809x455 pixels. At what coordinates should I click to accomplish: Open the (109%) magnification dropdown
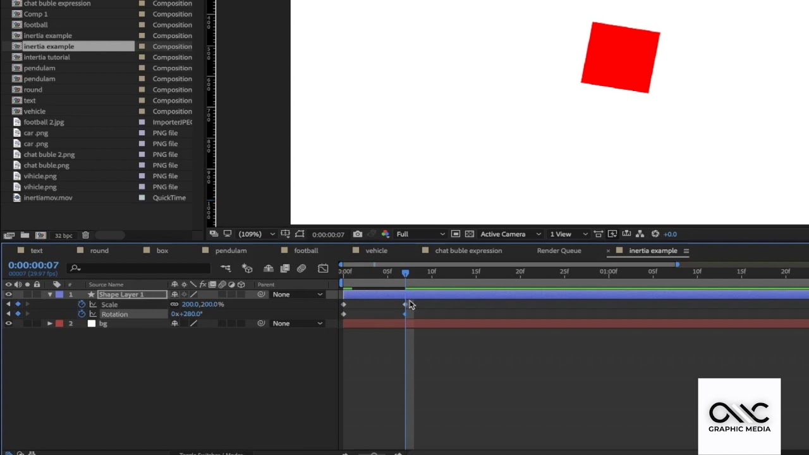[x=257, y=234]
